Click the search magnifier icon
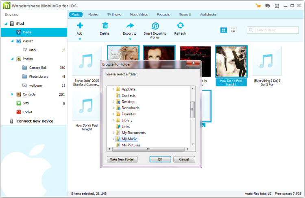305x198 pixels. click(251, 30)
